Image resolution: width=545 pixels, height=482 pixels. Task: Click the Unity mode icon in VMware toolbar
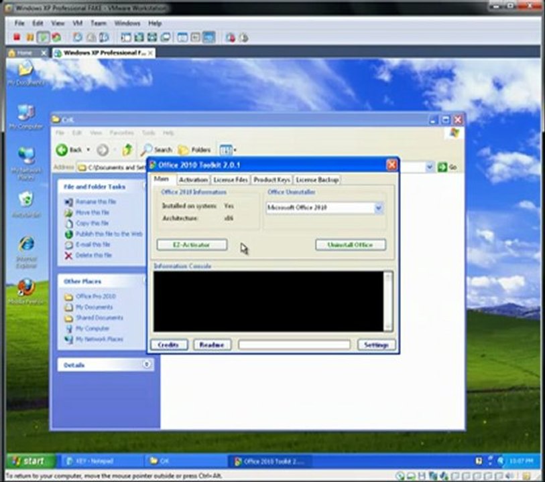[x=165, y=37]
